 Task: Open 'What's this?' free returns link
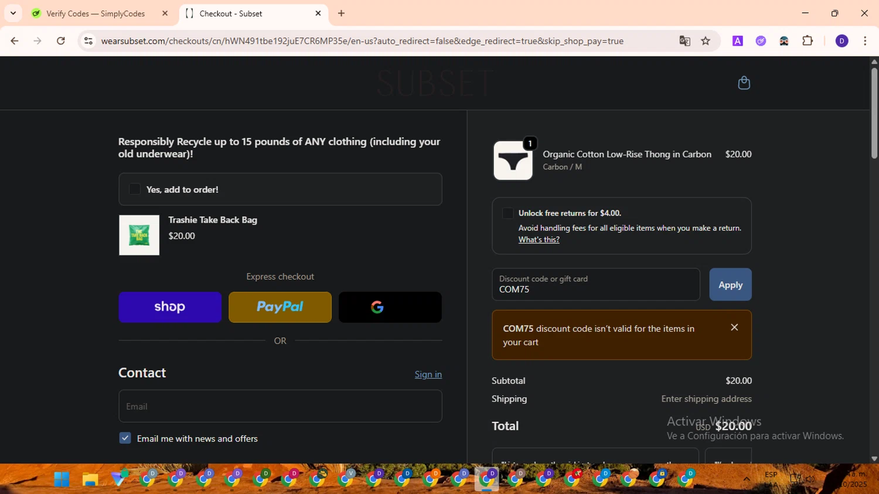539,240
